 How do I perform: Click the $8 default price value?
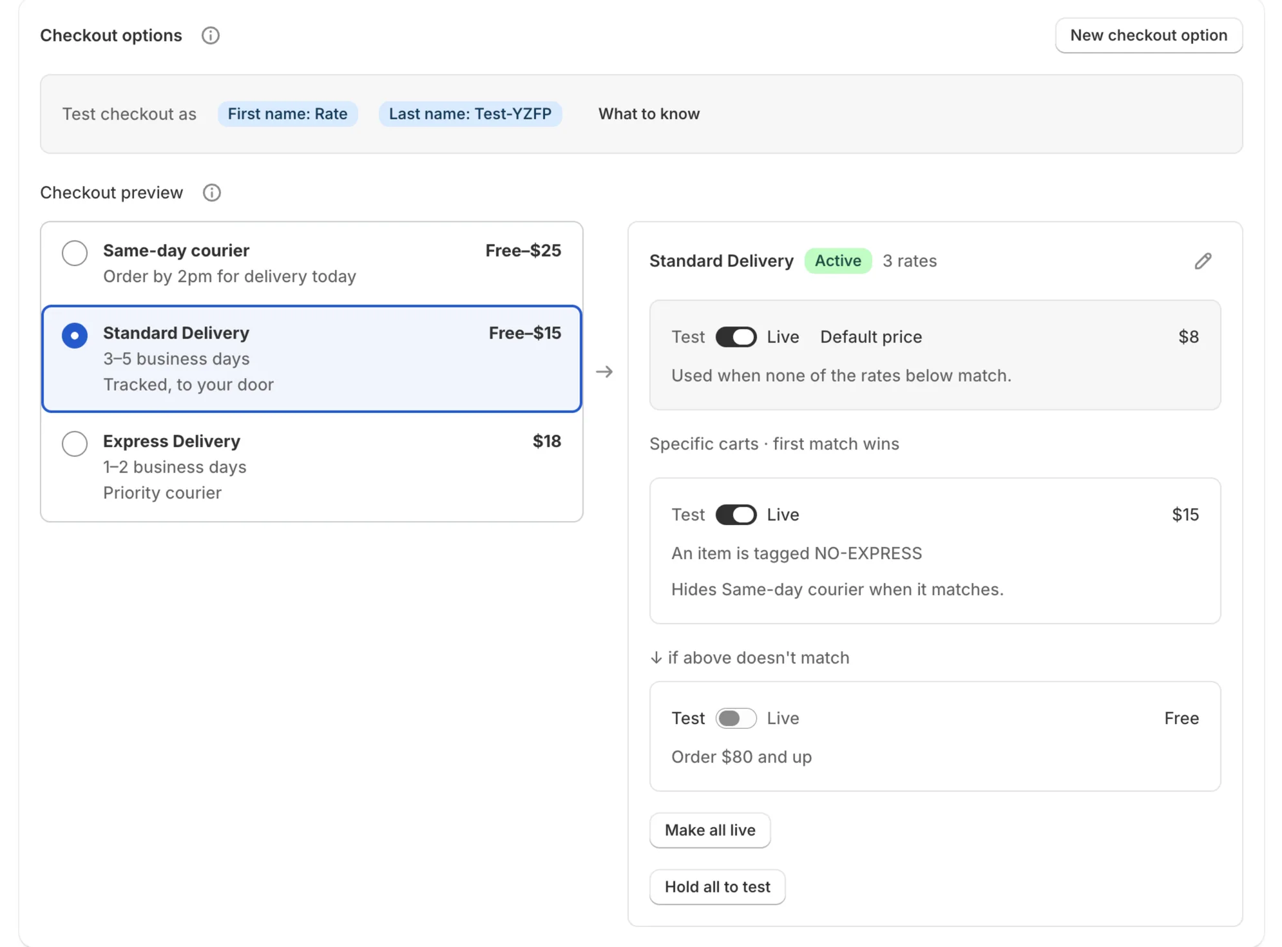[x=1189, y=337]
